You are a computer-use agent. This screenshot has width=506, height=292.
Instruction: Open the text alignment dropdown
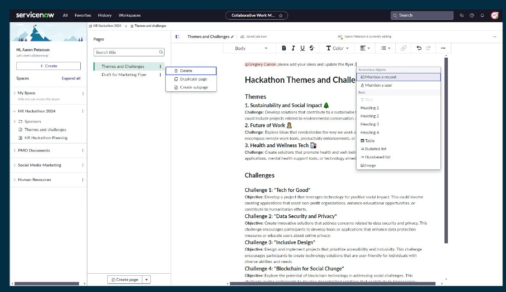coord(365,48)
